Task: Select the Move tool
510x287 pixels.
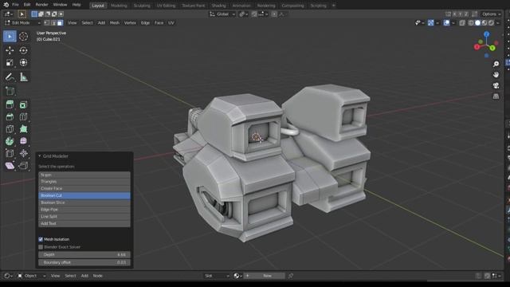Action: point(10,50)
